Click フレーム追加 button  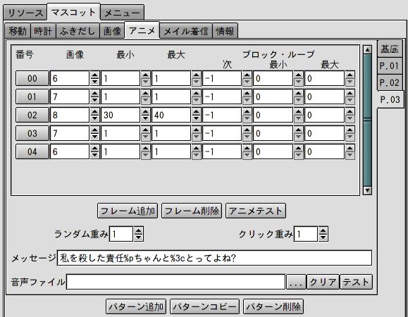pyautogui.click(x=128, y=211)
